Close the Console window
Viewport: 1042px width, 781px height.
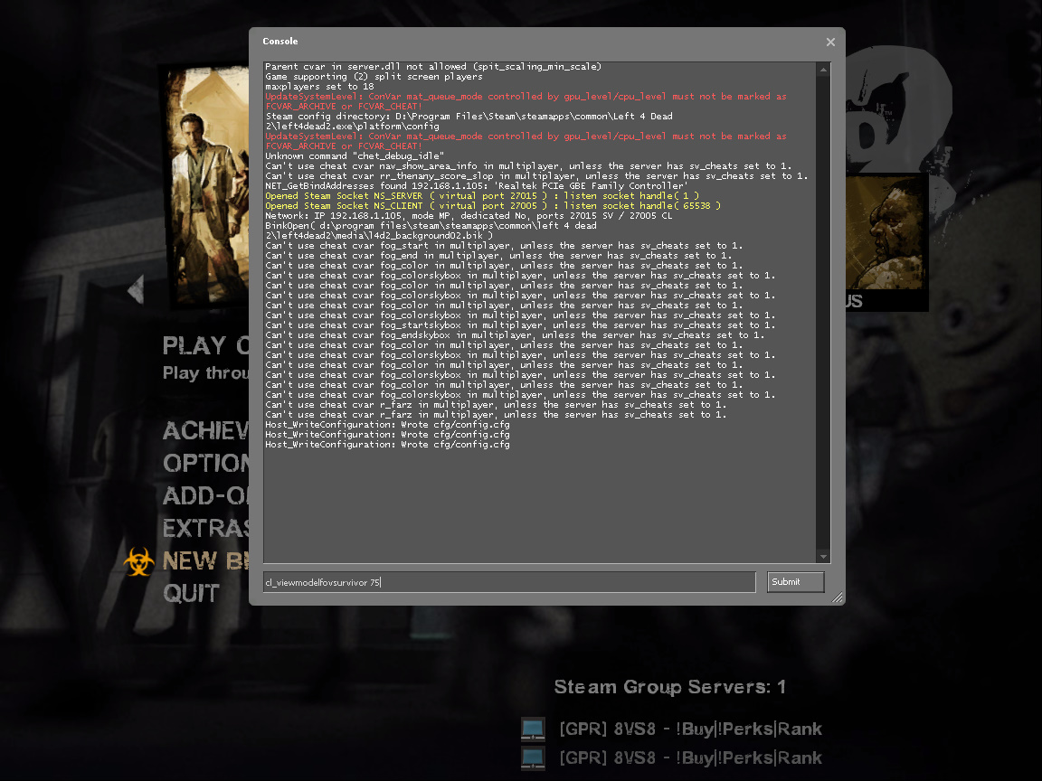(x=830, y=42)
